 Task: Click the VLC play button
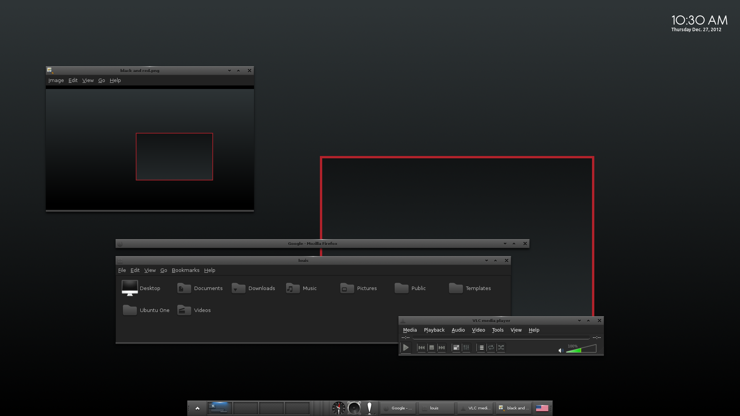[406, 347]
